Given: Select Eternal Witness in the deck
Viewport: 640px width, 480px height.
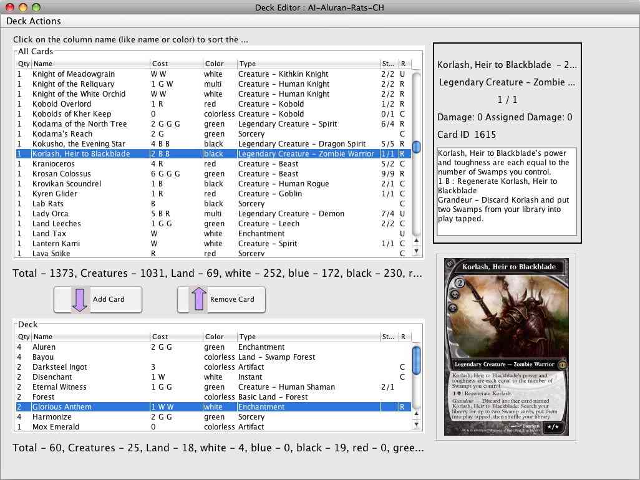Looking at the screenshot, I should point(59,387).
